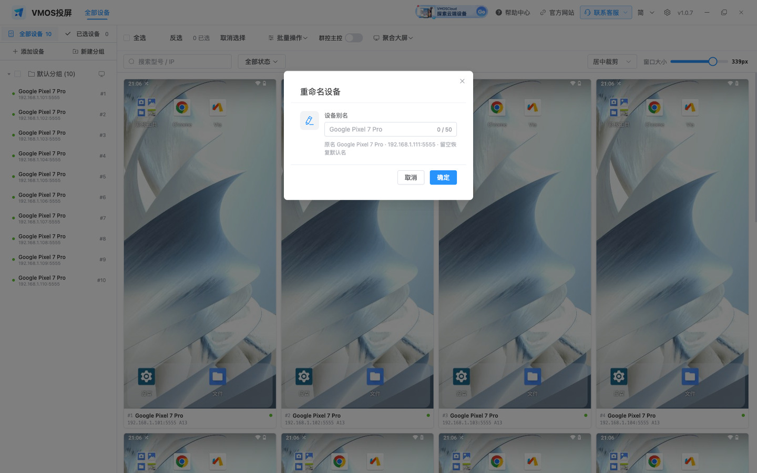Click the VMOS投屏 logo icon
The height and width of the screenshot is (473, 757).
[x=19, y=12]
